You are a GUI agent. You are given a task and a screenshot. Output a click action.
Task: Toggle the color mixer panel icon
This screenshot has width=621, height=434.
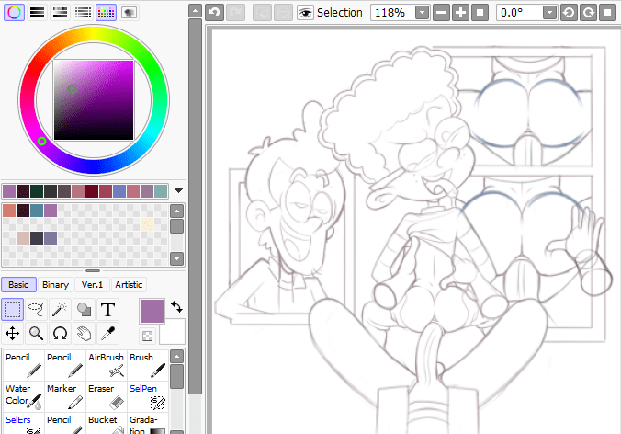pyautogui.click(x=83, y=12)
